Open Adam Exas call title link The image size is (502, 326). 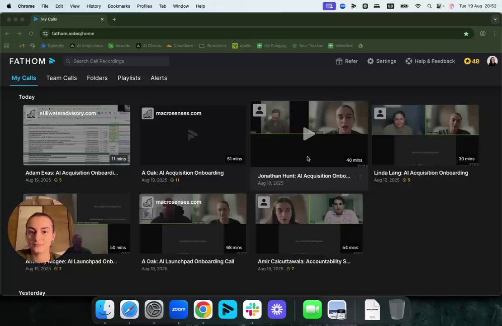pos(72,173)
